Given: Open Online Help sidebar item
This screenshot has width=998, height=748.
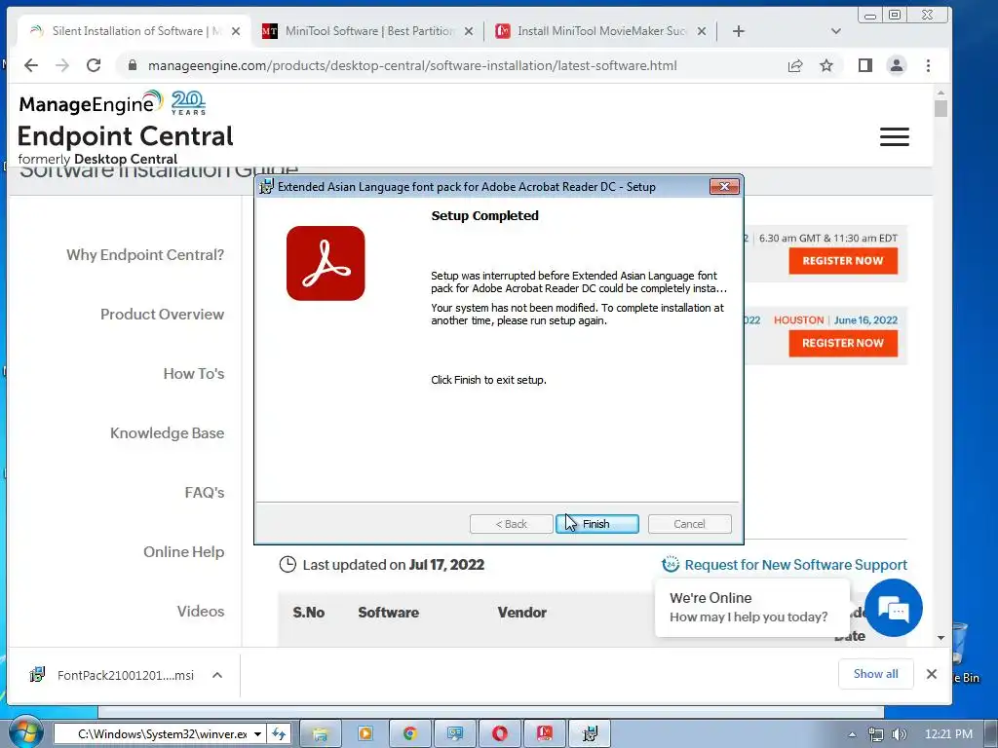Looking at the screenshot, I should tap(183, 551).
